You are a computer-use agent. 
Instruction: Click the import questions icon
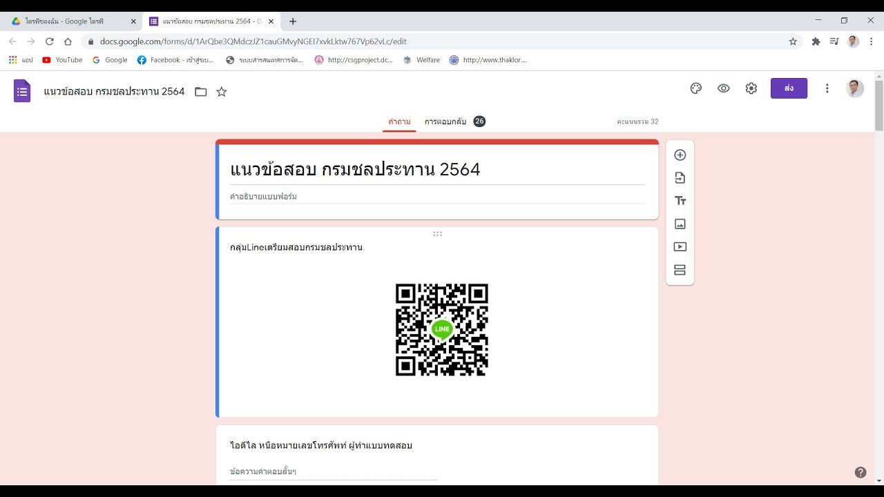coord(680,178)
